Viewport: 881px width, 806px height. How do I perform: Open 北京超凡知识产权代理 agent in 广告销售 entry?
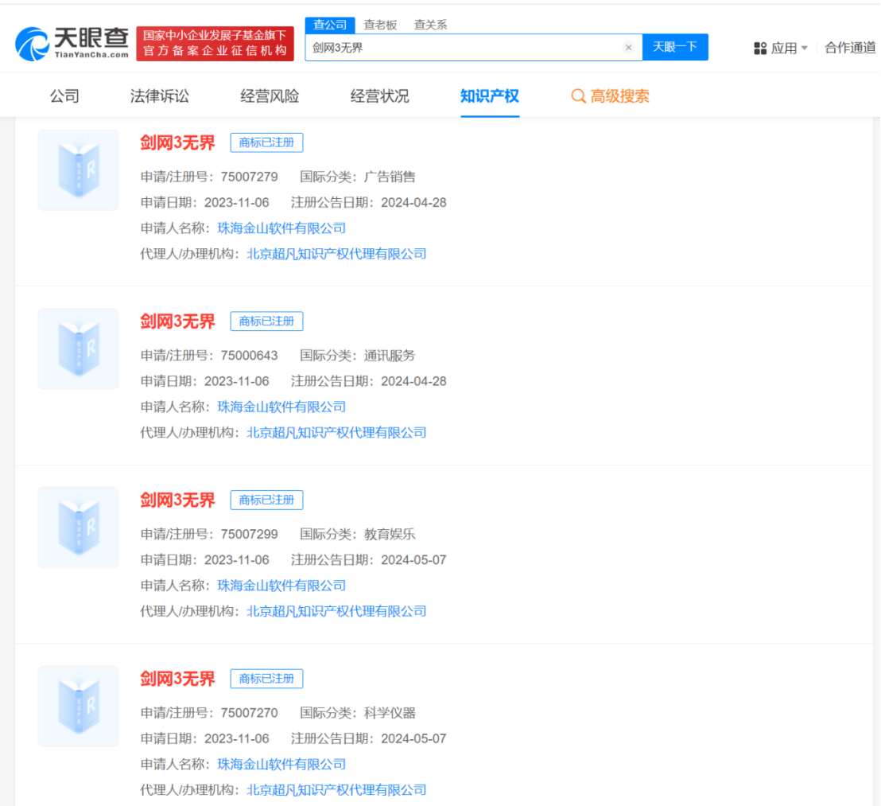[336, 254]
